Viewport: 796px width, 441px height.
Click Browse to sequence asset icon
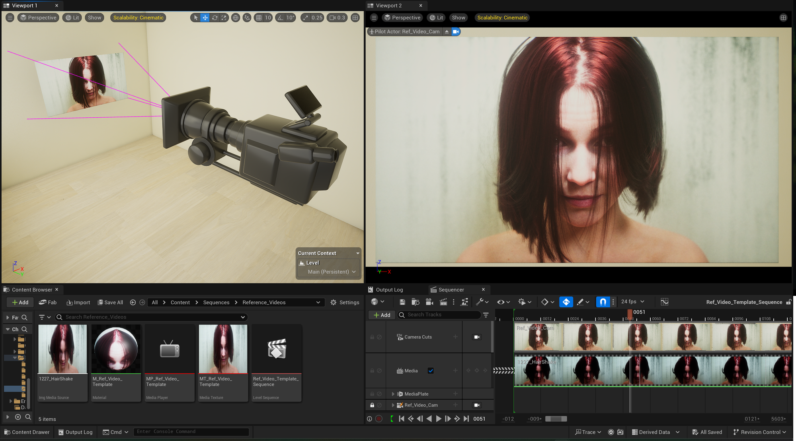pos(416,302)
